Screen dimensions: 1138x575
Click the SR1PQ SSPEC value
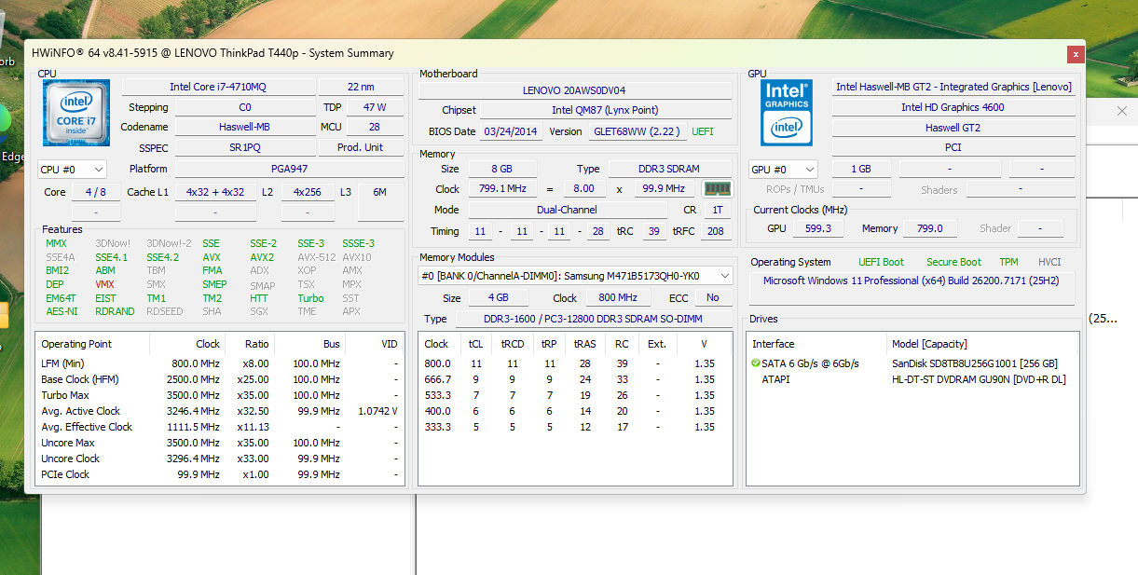coord(244,147)
